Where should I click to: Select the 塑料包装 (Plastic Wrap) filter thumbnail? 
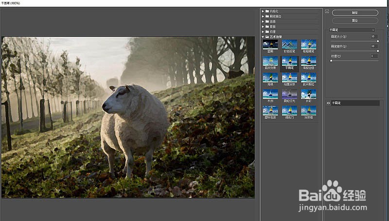pos(270,111)
